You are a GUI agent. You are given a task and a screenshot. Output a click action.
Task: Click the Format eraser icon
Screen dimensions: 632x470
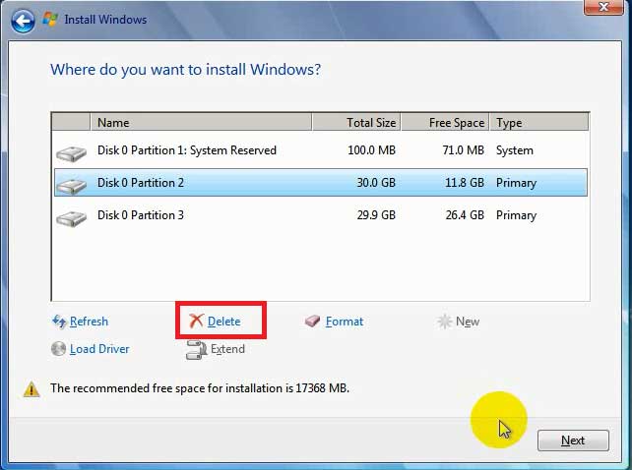coord(313,322)
